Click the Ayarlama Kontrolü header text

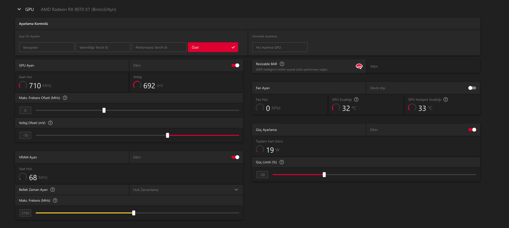(33, 24)
